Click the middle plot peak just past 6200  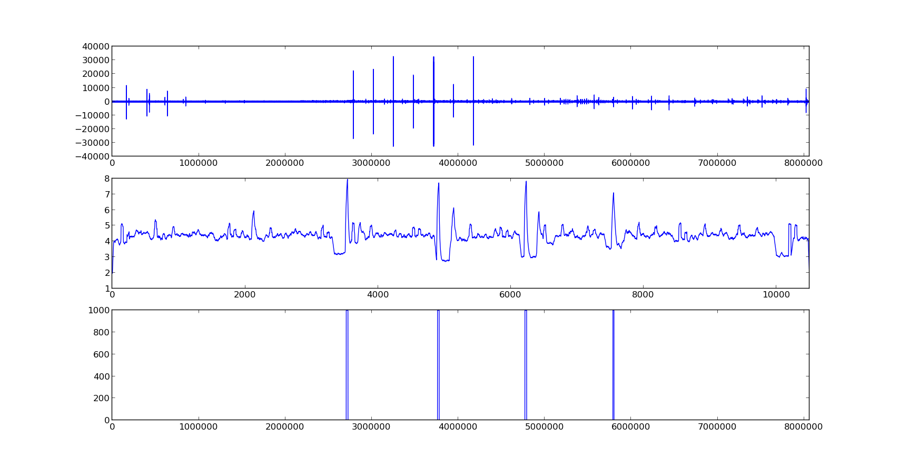tap(526, 184)
